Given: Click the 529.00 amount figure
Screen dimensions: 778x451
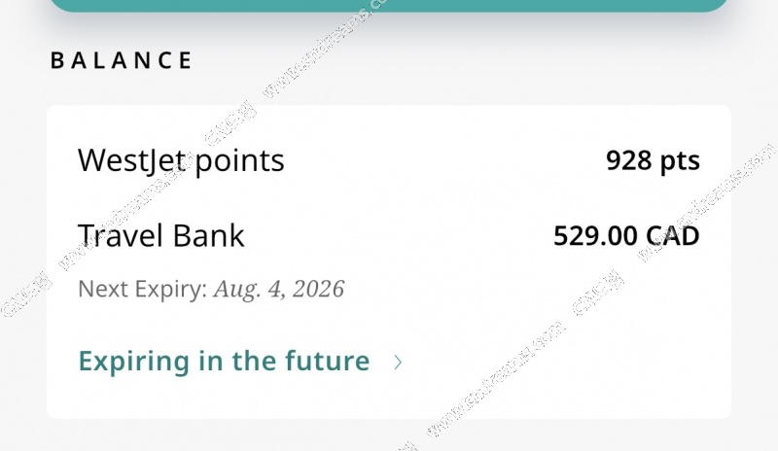Looking at the screenshot, I should pos(595,235).
